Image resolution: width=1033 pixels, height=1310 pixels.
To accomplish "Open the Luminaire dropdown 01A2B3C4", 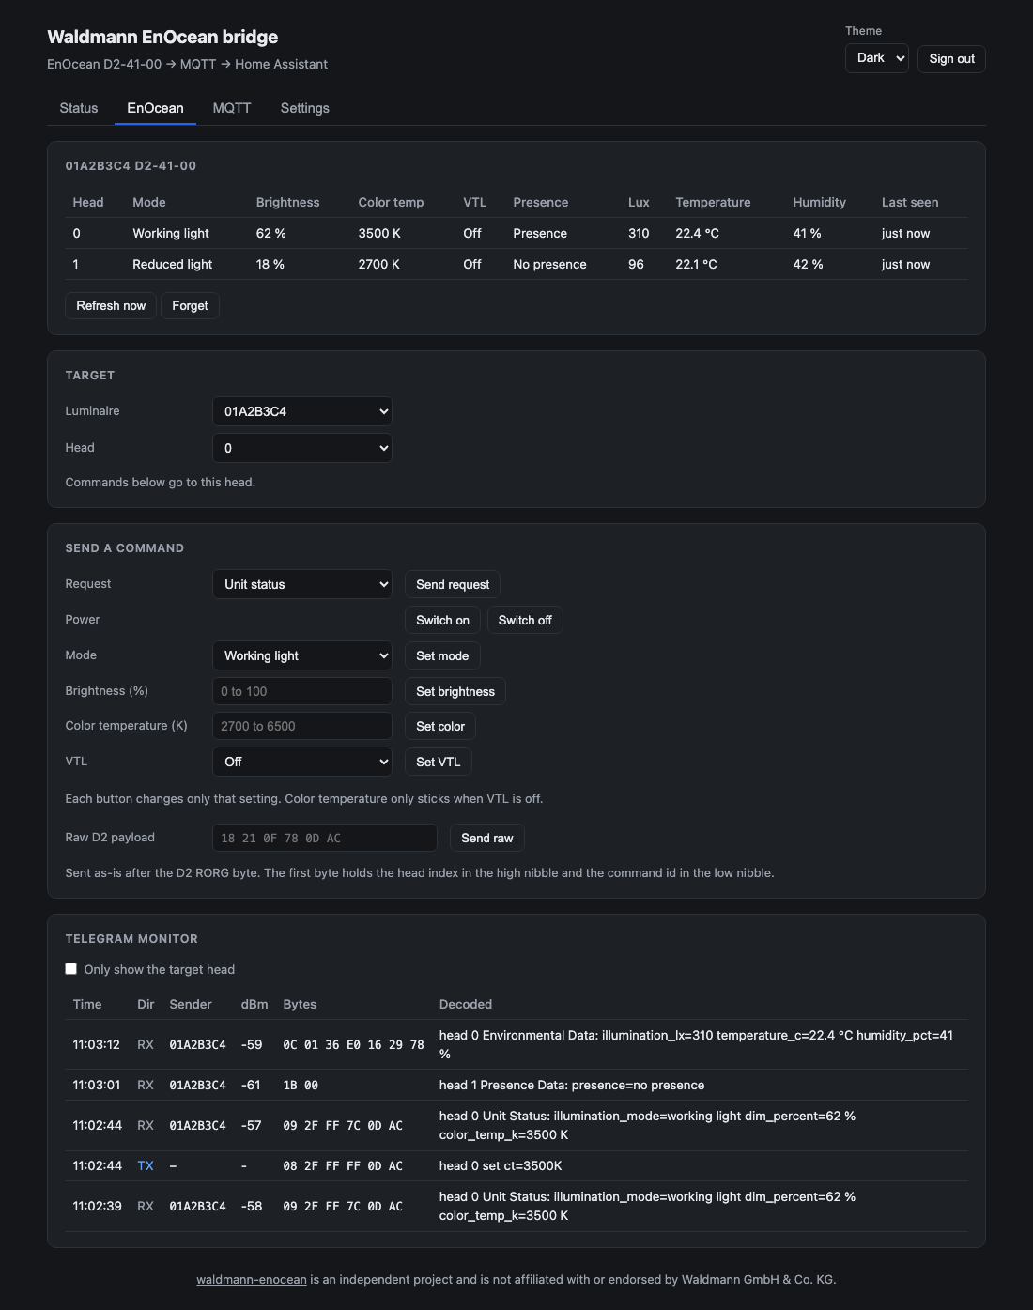I will tap(302, 411).
